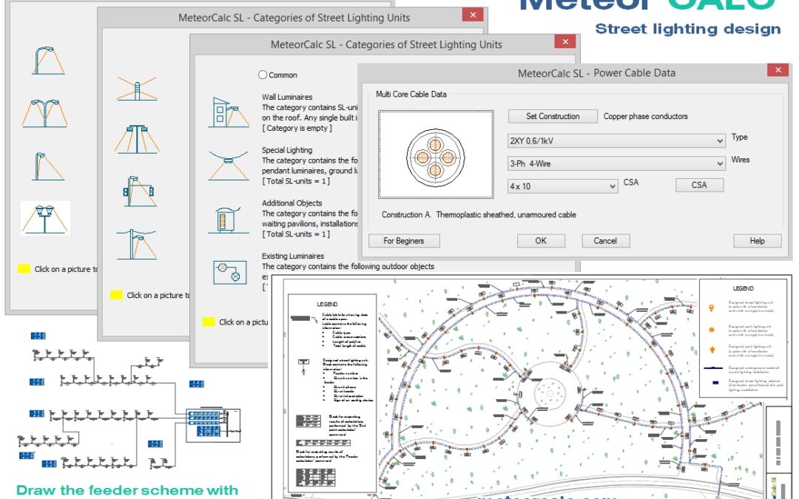Viewport: 799px width, 499px height.
Task: Select the single-arm street luminaire icon
Action: (48, 61)
